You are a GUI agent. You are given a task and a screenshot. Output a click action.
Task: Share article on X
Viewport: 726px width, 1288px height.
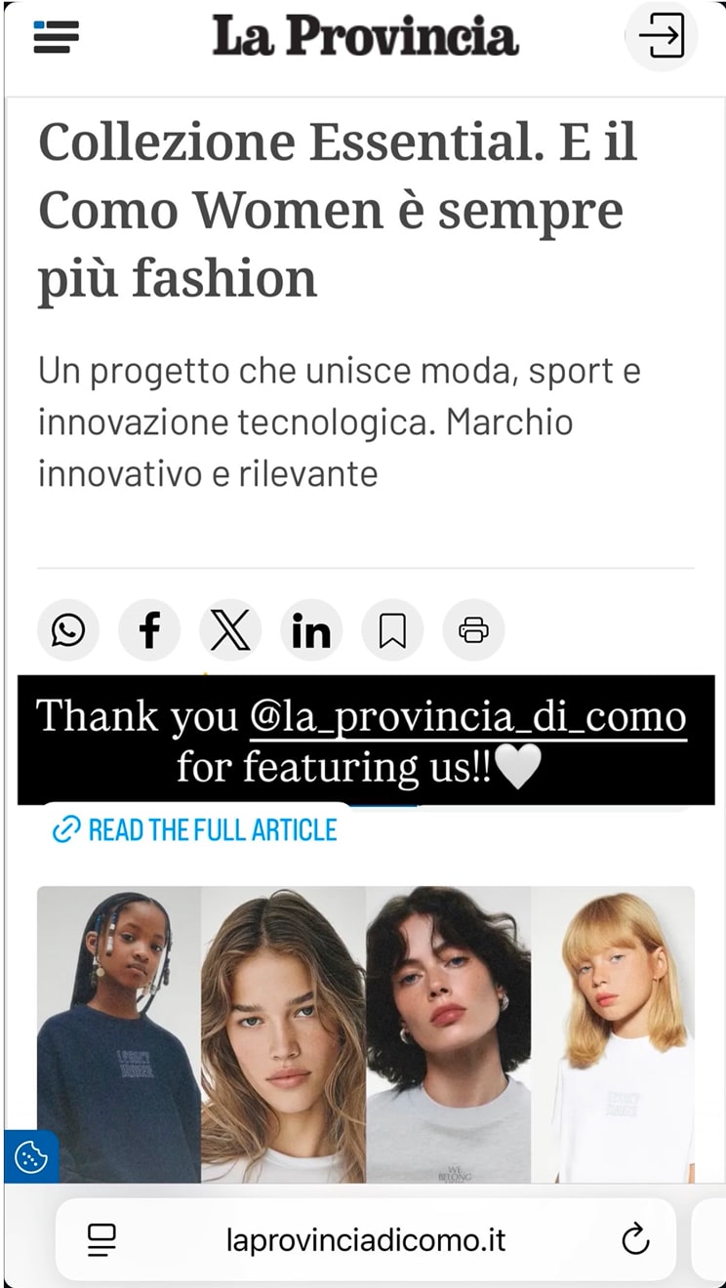tap(230, 631)
